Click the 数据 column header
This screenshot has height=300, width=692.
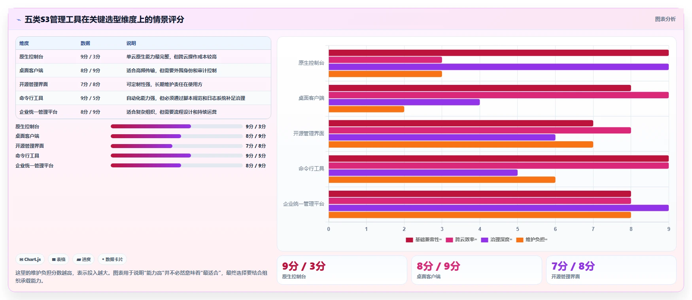(85, 43)
